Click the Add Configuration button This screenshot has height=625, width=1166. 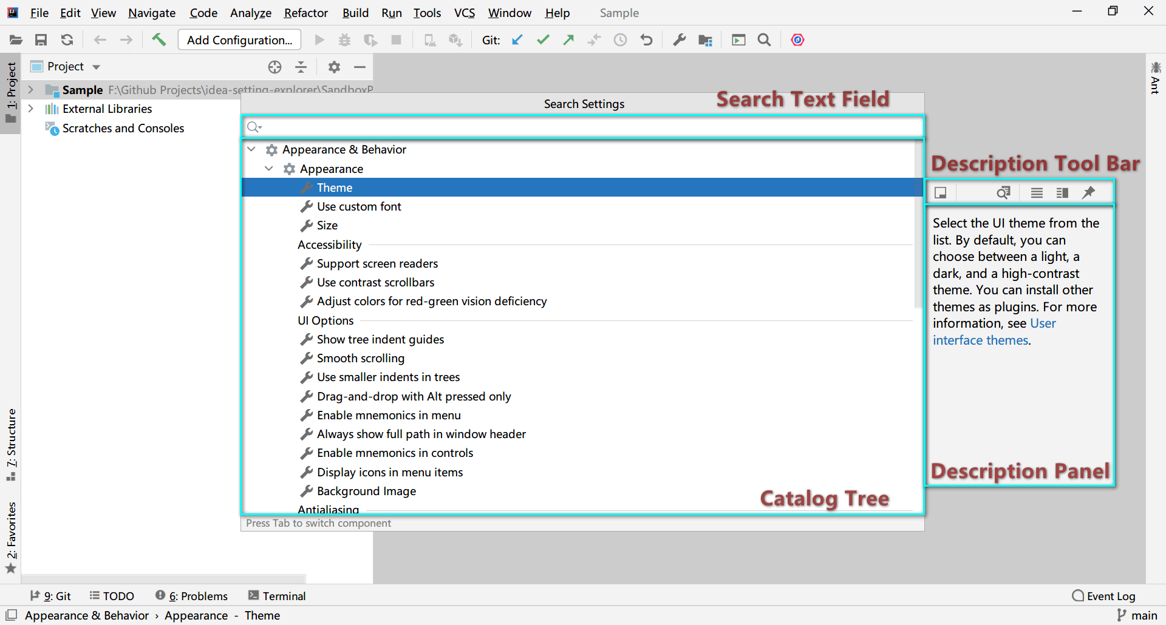tap(239, 40)
